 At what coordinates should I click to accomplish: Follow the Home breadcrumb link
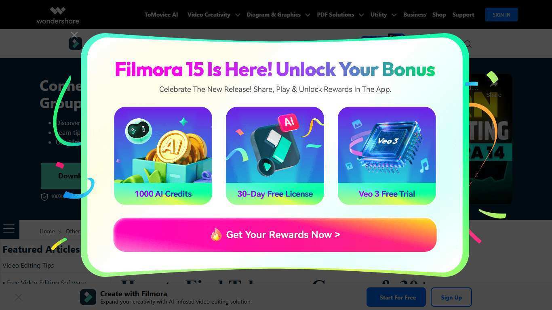pyautogui.click(x=47, y=231)
